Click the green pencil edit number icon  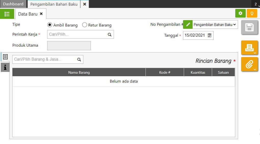[188, 24]
